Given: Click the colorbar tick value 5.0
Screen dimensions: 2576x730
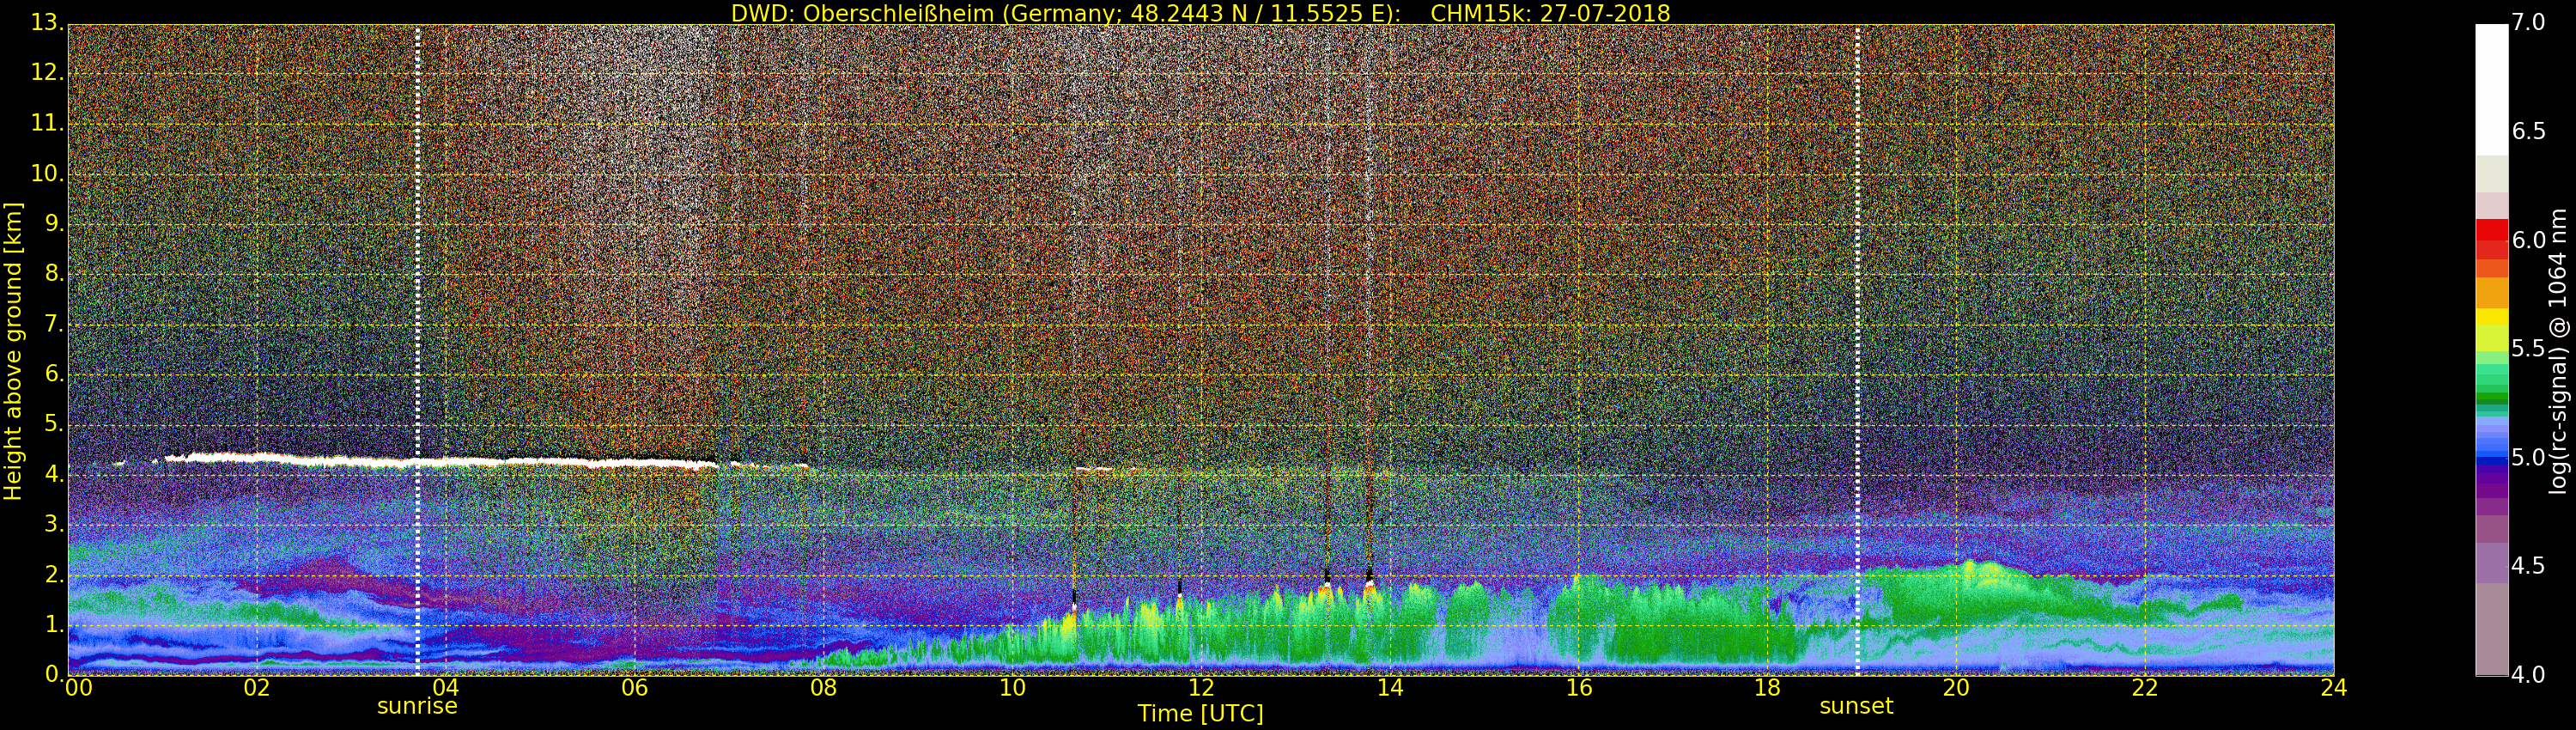Looking at the screenshot, I should (x=2527, y=458).
